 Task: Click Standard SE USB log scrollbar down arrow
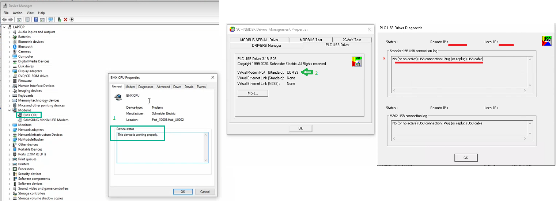tap(530, 85)
